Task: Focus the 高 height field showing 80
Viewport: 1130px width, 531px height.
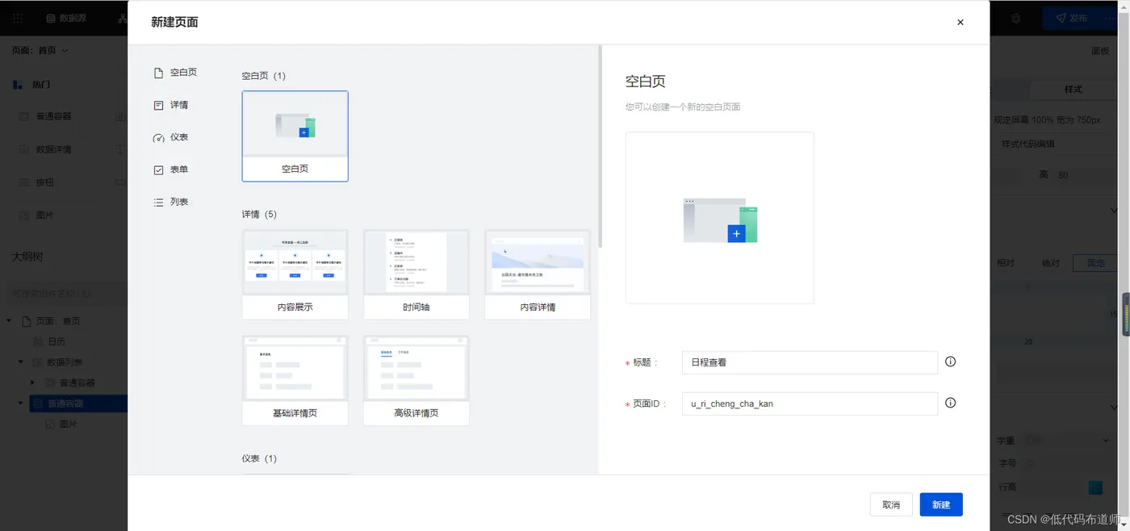Action: 1084,175
